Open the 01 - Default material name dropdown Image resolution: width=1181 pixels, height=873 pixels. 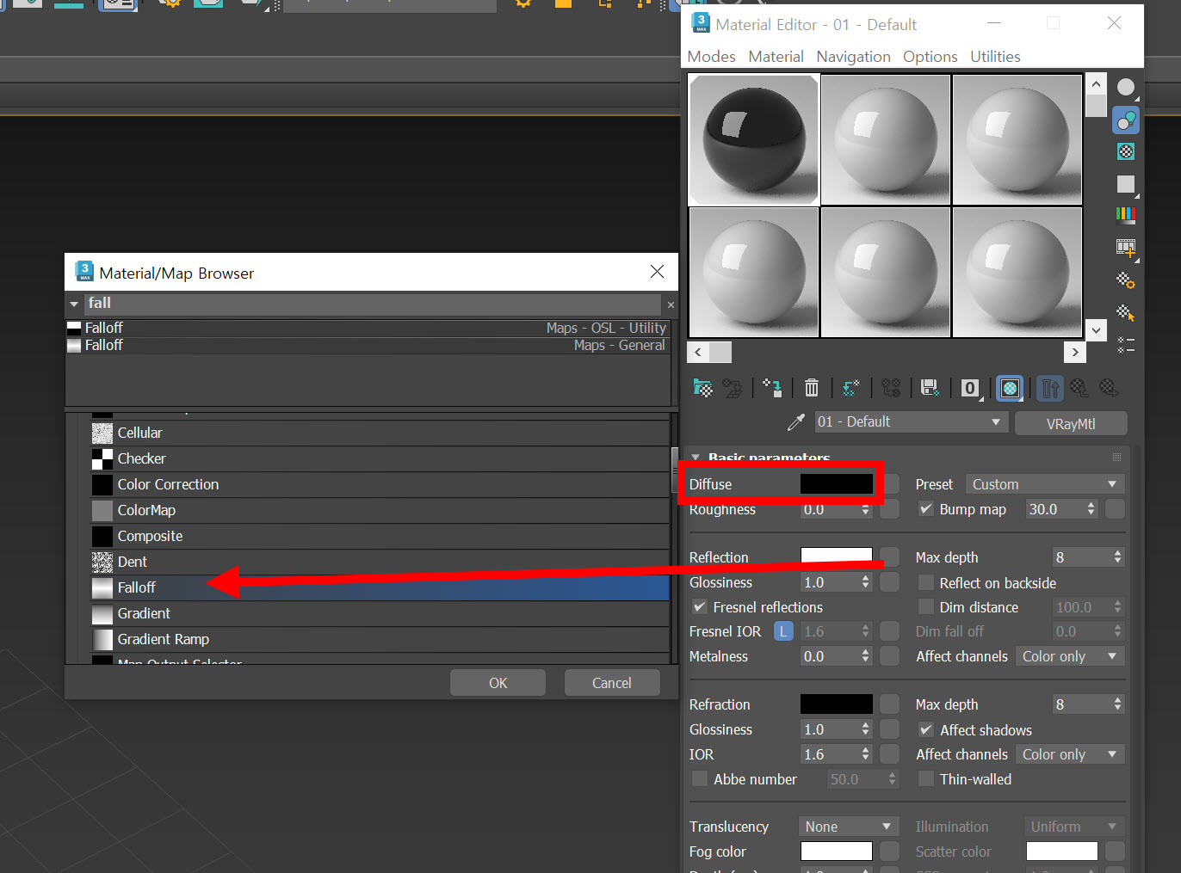[911, 422]
